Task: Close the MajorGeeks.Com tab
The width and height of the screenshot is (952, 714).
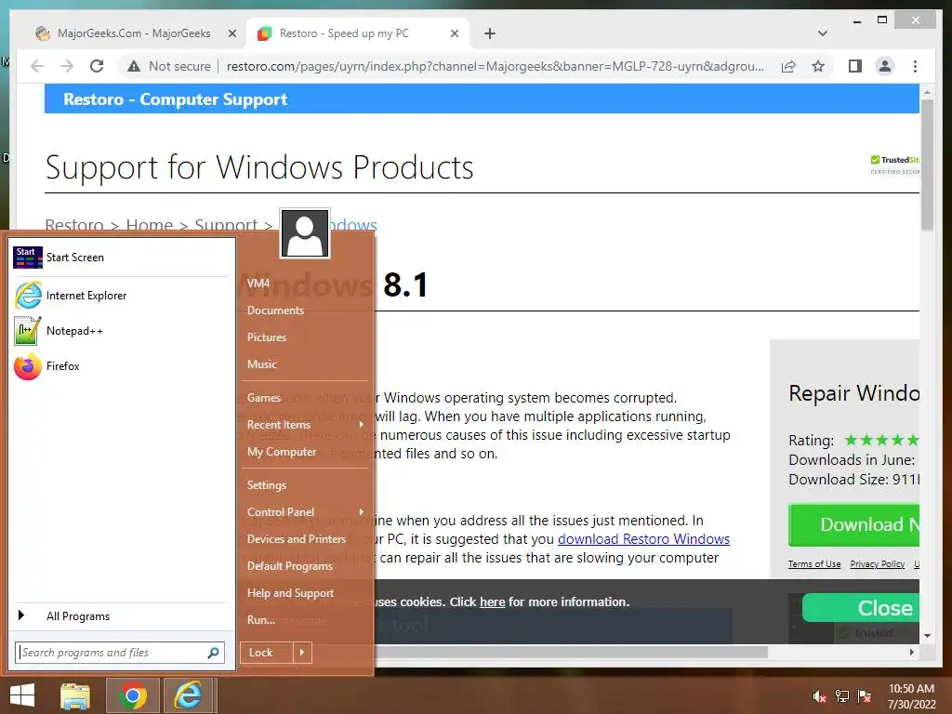Action: [231, 33]
